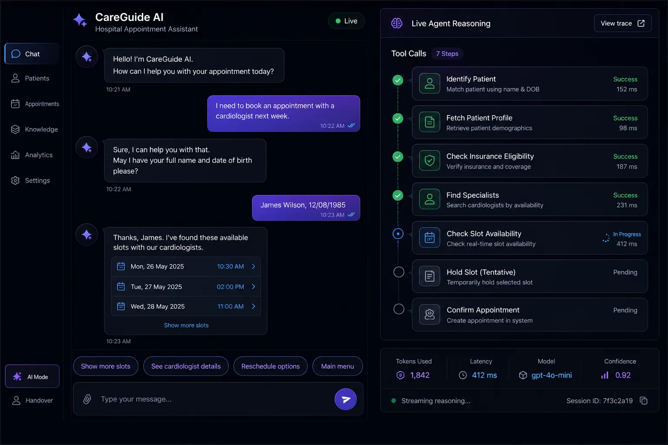Viewport: 668px width, 445px height.
Task: Click the Check Slot Availability calendar icon
Action: pos(430,238)
